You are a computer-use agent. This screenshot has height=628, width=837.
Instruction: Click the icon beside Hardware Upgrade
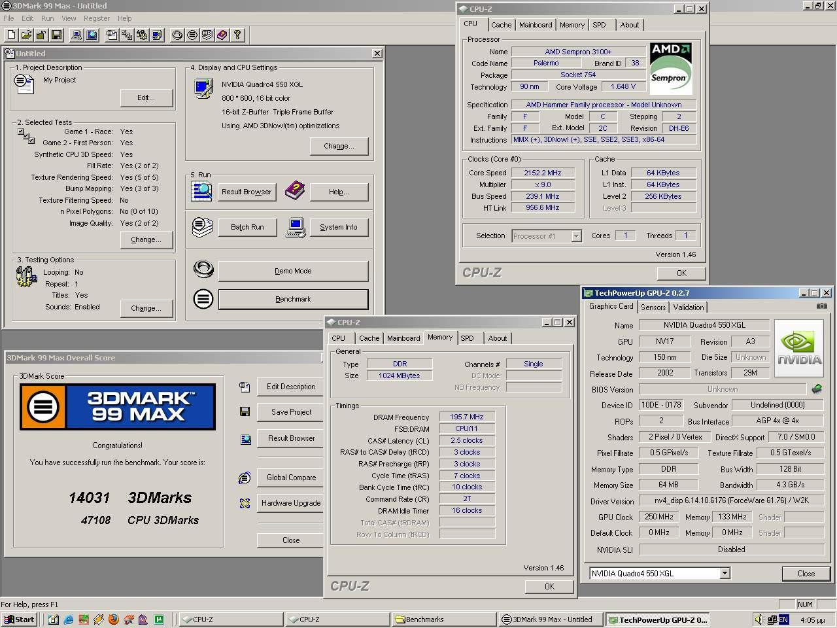tap(245, 503)
